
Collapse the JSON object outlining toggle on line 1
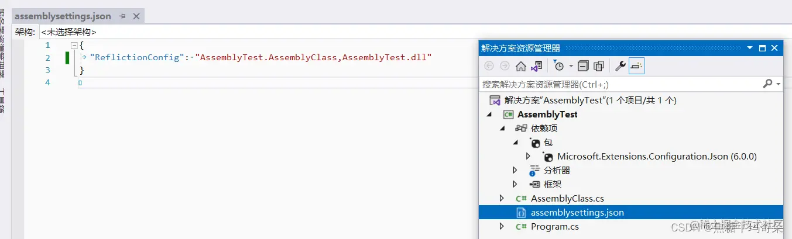click(x=74, y=45)
